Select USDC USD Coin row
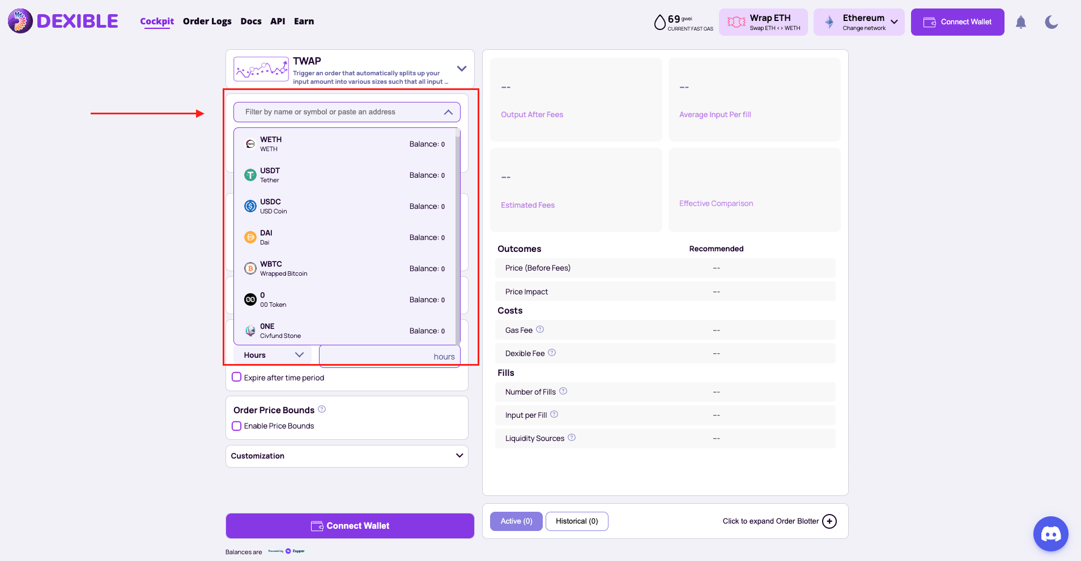1081x561 pixels. tap(344, 206)
